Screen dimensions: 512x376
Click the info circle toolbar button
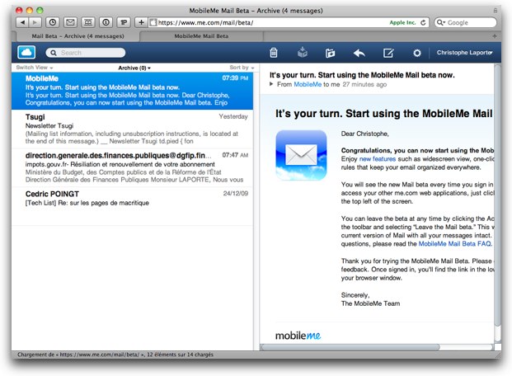[x=106, y=22]
